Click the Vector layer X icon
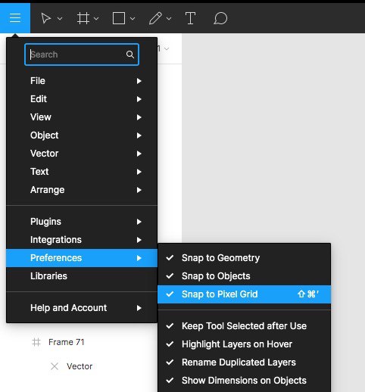 coord(55,366)
